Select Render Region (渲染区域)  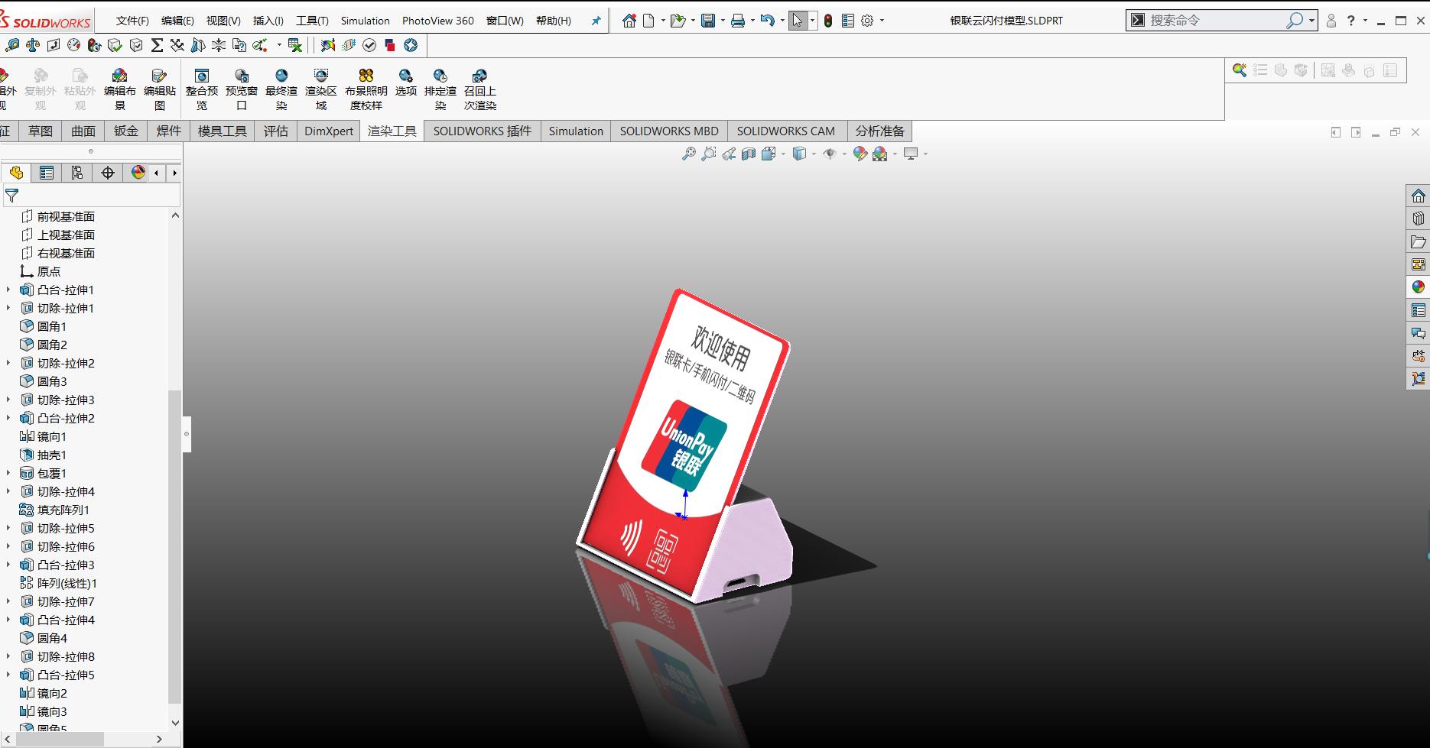(321, 89)
